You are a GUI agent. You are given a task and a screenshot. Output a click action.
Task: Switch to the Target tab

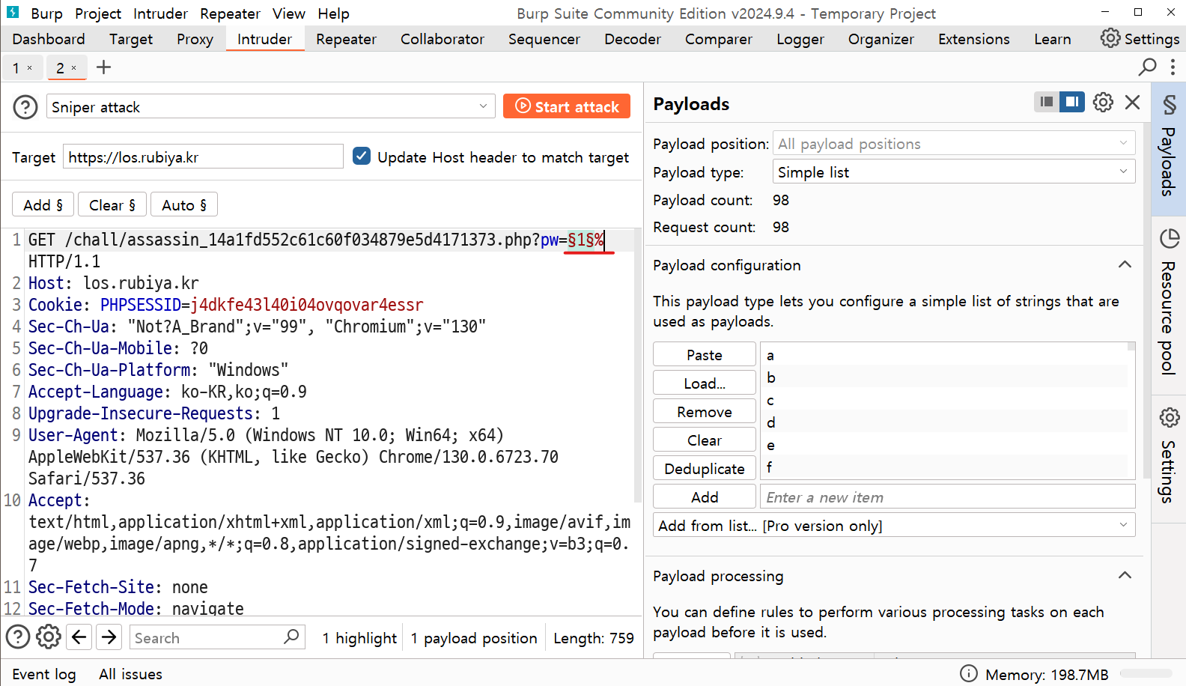point(131,39)
